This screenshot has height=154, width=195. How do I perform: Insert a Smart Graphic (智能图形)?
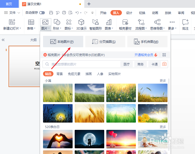[x=95, y=22]
